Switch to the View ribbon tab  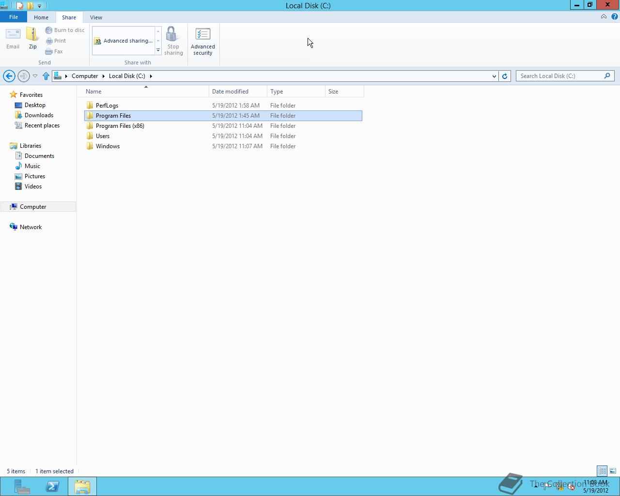click(96, 17)
